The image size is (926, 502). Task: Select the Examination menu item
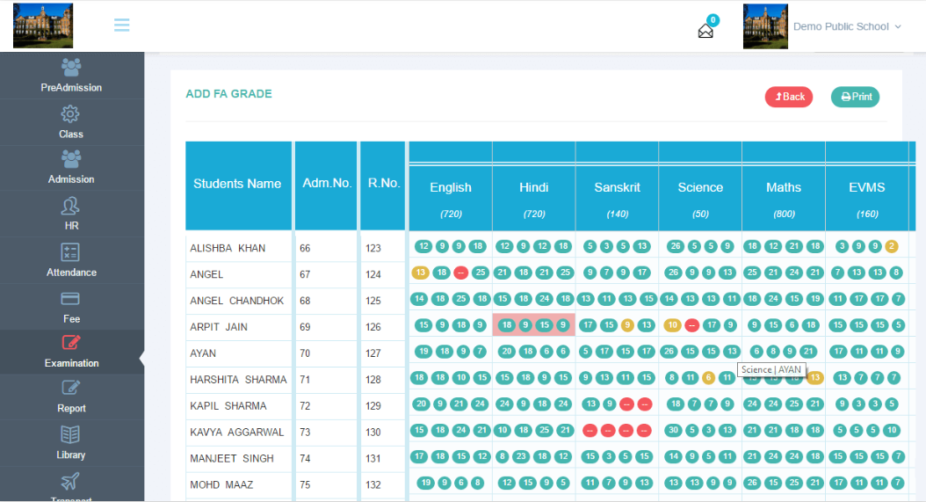(71, 352)
